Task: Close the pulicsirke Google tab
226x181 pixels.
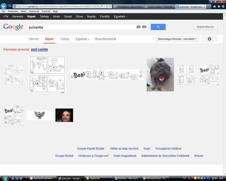Action: (205, 7)
